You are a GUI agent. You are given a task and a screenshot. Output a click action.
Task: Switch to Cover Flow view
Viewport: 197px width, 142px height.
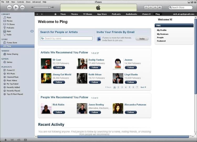tap(160, 7)
